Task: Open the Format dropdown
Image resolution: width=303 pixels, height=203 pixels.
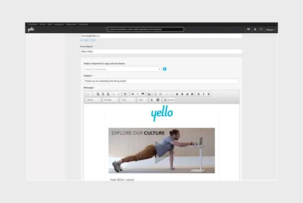Action: click(110, 100)
